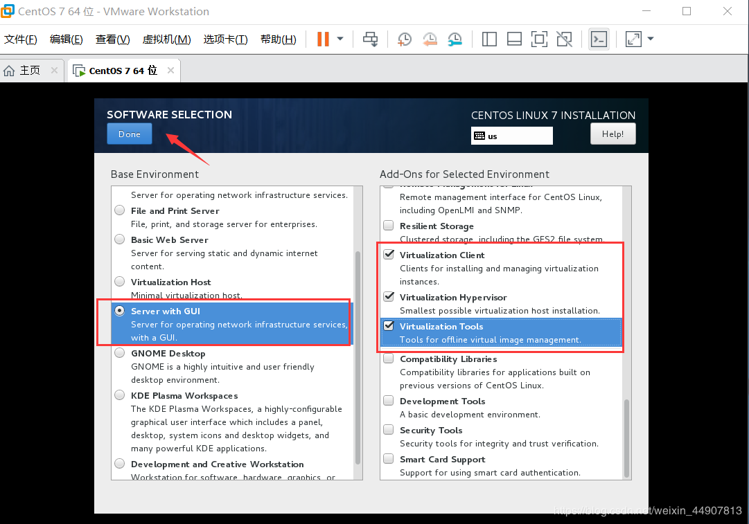Switch to the CentOS 7 64 位 tab
The image size is (749, 524).
[x=123, y=71]
